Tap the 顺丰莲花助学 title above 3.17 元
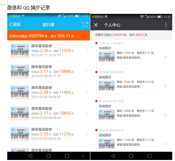The image size is (175, 161). coord(42,67)
